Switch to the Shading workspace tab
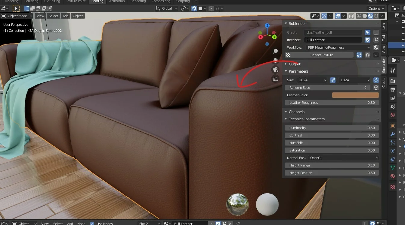 tap(97, 1)
